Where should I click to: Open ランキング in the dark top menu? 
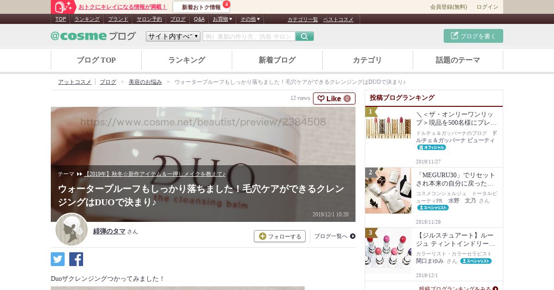click(87, 19)
